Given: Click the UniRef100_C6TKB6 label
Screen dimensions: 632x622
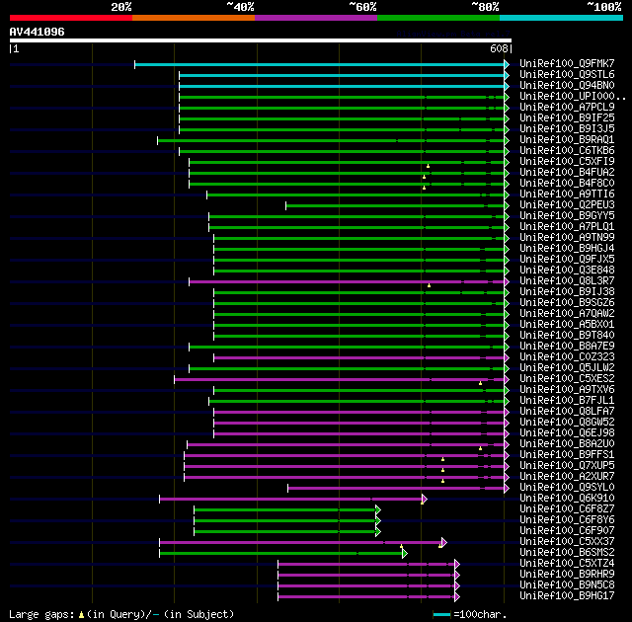Looking at the screenshot, I should 567,151.
